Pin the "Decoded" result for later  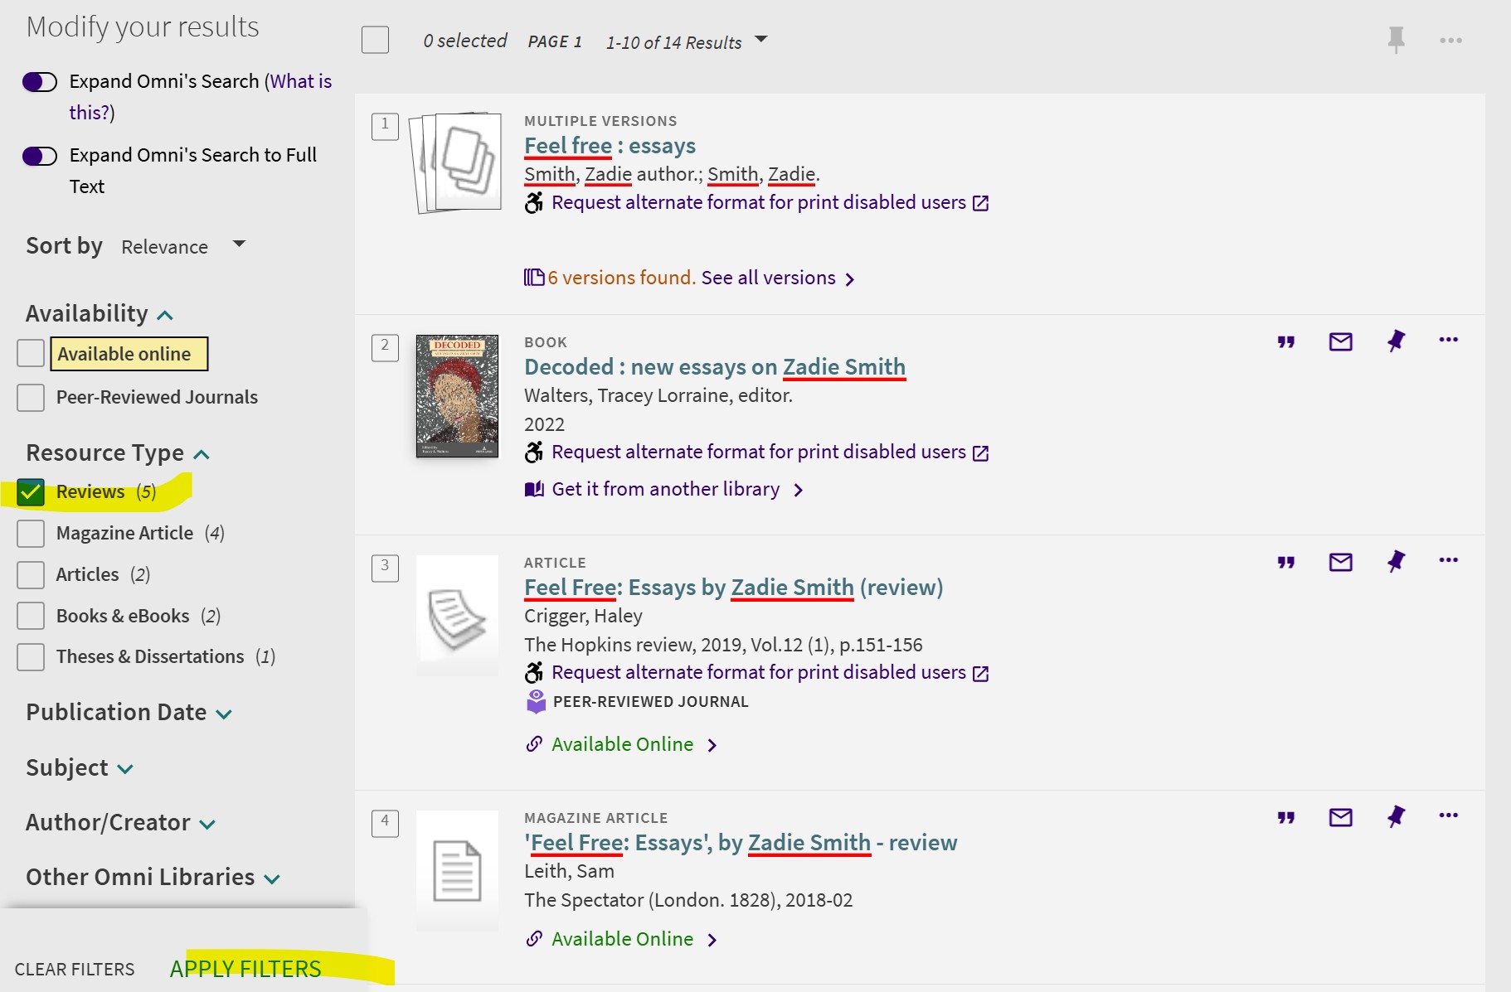click(1397, 341)
